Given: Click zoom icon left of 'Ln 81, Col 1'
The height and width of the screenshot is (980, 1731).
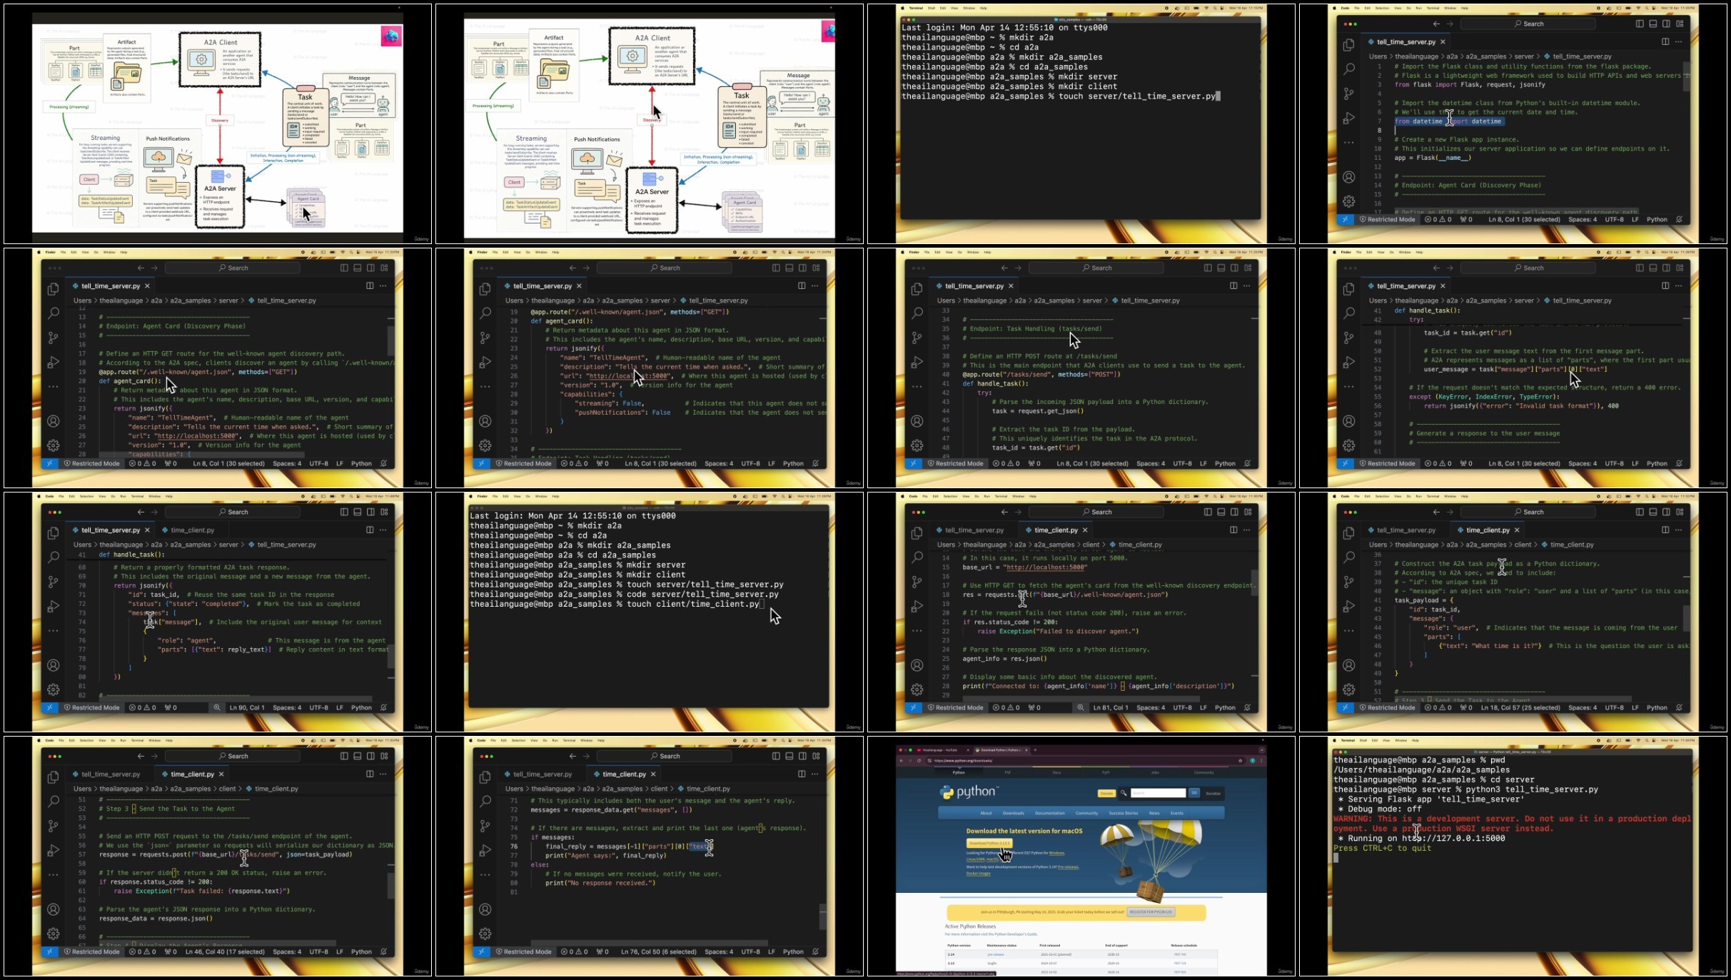Looking at the screenshot, I should 1081,707.
